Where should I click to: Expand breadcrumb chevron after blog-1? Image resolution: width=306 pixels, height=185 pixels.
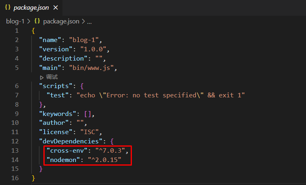pyautogui.click(x=29, y=21)
